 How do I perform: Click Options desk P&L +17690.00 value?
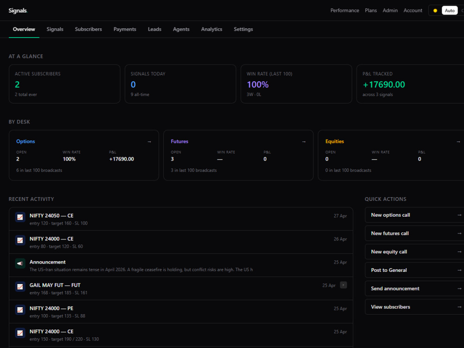click(x=121, y=159)
